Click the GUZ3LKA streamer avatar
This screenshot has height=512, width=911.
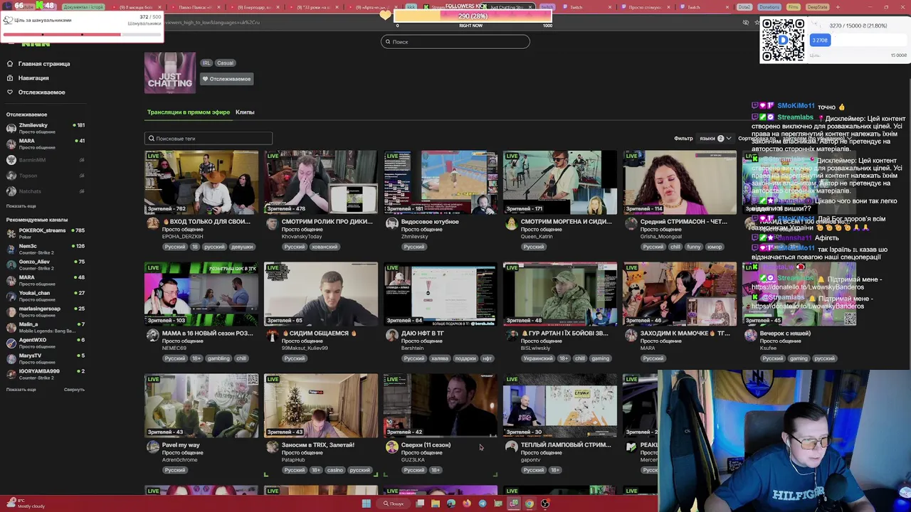[x=391, y=447]
